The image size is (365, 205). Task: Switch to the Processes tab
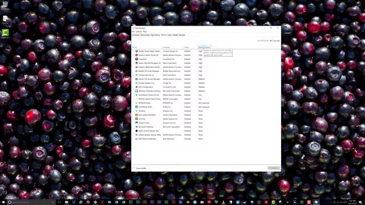136,35
